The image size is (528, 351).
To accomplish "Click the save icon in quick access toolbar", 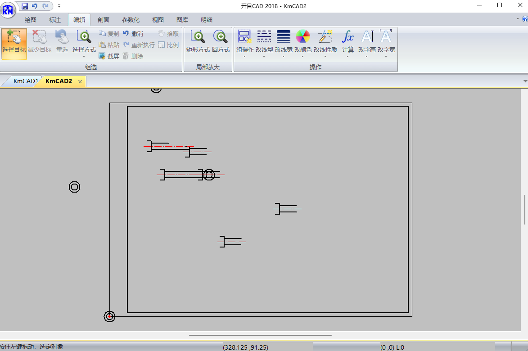I will [x=25, y=6].
